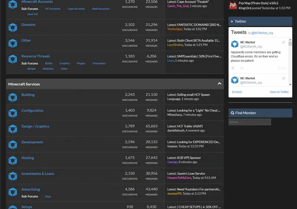Like the Cloudflare errors tweet
297x209 pixels.
(x=233, y=68)
